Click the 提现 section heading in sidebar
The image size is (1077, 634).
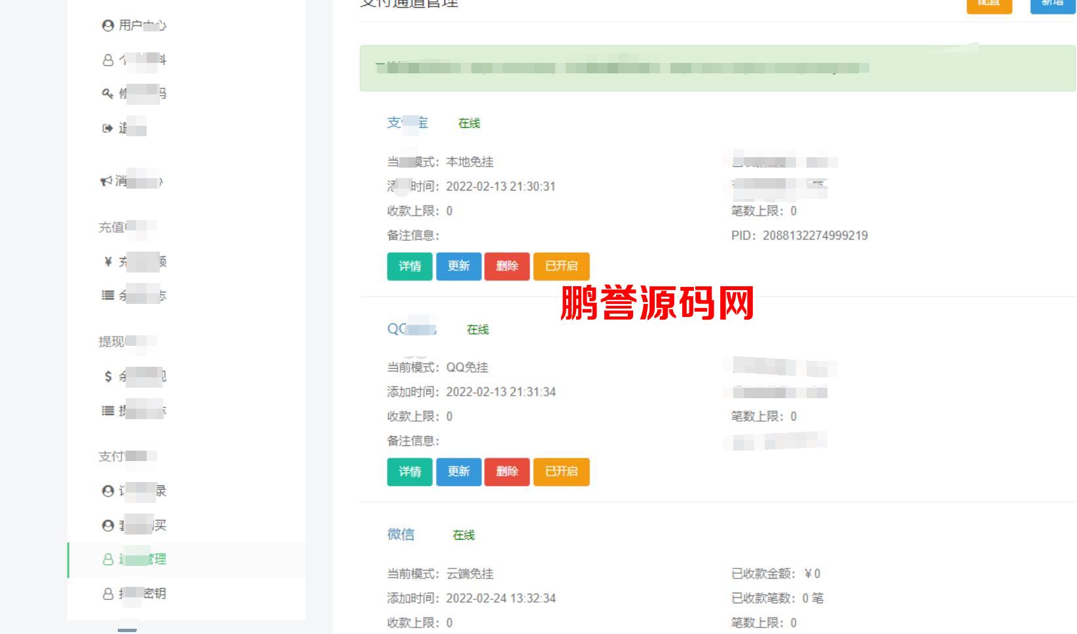(x=128, y=341)
